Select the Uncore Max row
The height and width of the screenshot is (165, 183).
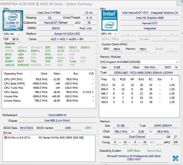pyautogui.click(x=49, y=96)
